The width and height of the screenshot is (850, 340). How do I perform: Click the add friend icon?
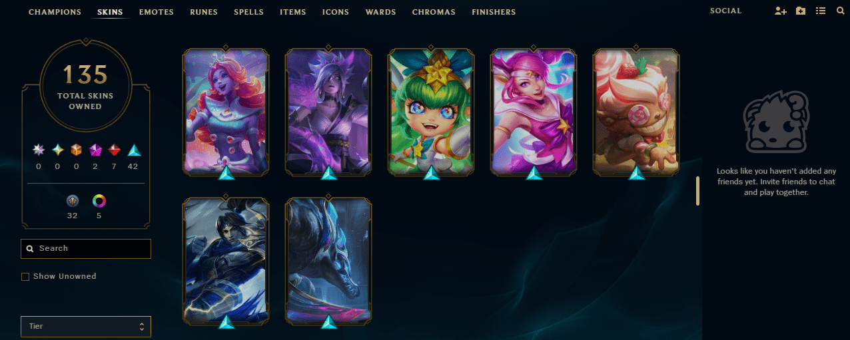pyautogui.click(x=781, y=11)
